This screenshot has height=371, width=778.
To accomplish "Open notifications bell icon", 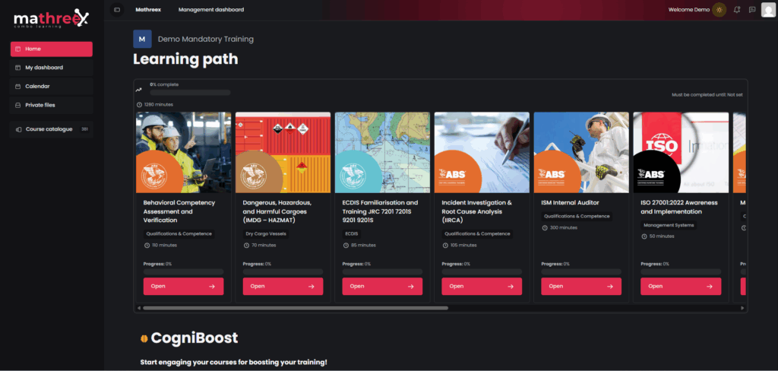I will coord(737,9).
